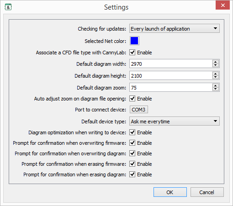The image size is (233, 206).
Task: Toggle Diagram optimization when writing checkbox
Action: pyautogui.click(x=132, y=132)
